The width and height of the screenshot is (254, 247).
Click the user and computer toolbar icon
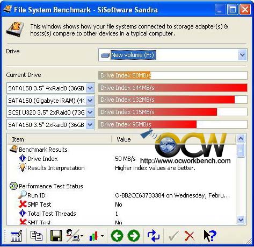pos(72,235)
